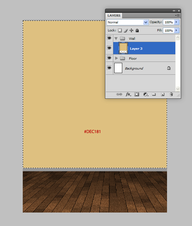Open the Normal blend mode dropdown
The height and width of the screenshot is (226, 192).
click(x=127, y=22)
